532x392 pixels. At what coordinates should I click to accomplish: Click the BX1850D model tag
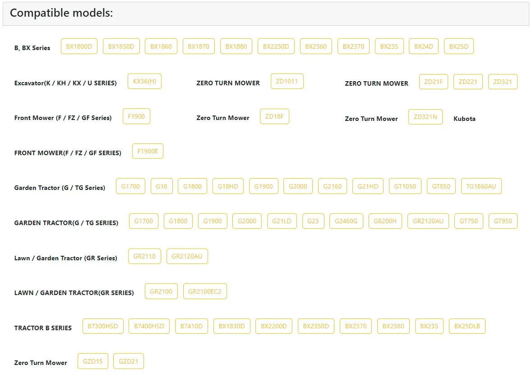(x=121, y=46)
